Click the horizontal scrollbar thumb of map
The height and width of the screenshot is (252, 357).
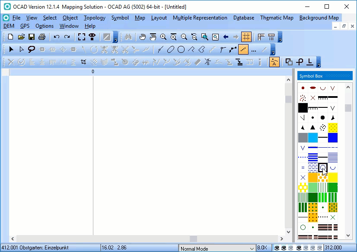click(x=193, y=239)
